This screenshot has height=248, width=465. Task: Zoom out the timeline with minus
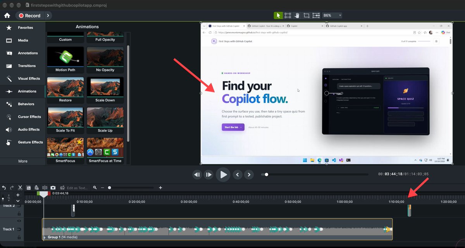103,188
